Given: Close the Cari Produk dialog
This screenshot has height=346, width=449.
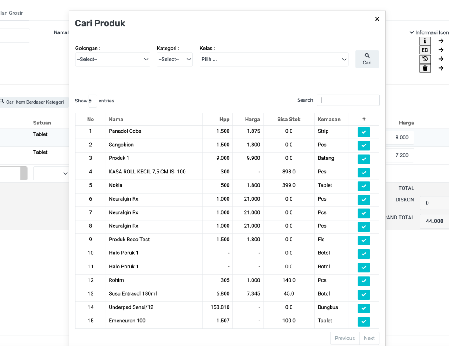Looking at the screenshot, I should coord(377,19).
